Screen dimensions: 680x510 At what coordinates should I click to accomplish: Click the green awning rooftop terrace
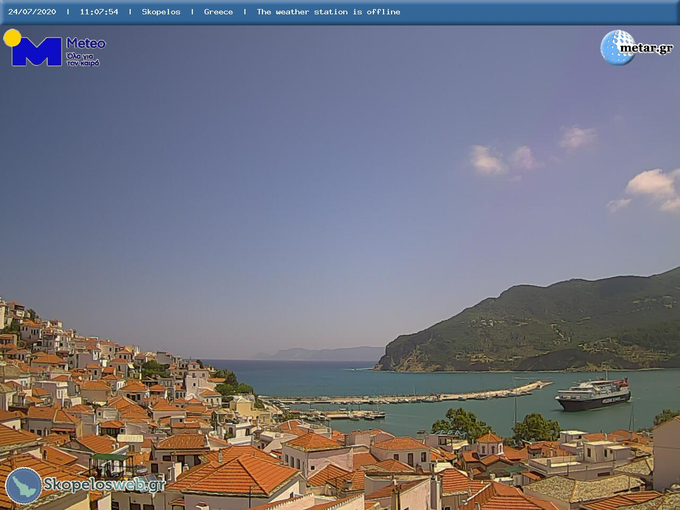[x=109, y=457]
